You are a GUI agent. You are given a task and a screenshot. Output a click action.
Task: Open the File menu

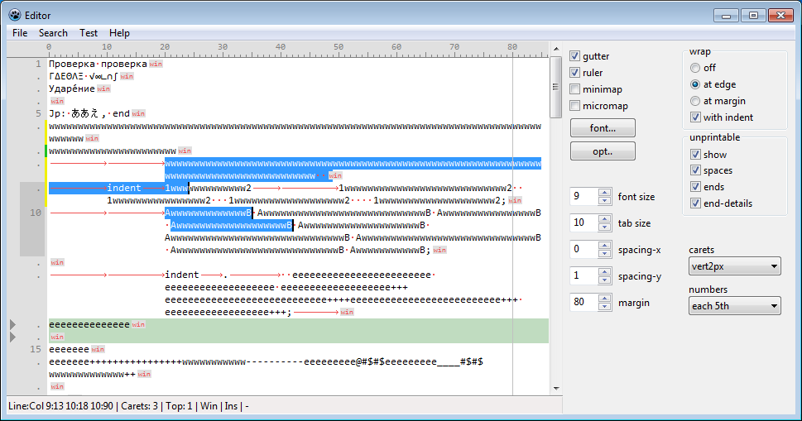pos(20,33)
